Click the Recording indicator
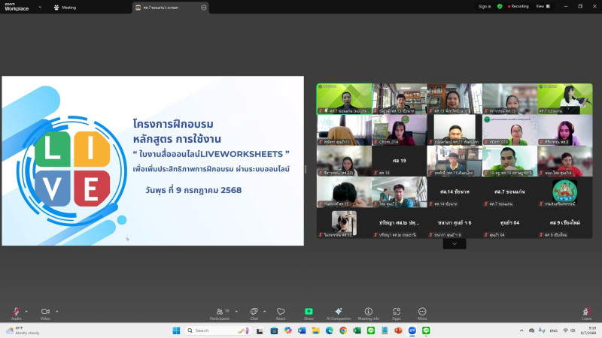The image size is (602, 338). [518, 7]
